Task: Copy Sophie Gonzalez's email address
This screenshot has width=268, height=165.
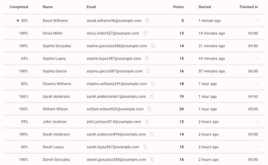Action: [x=153, y=46]
